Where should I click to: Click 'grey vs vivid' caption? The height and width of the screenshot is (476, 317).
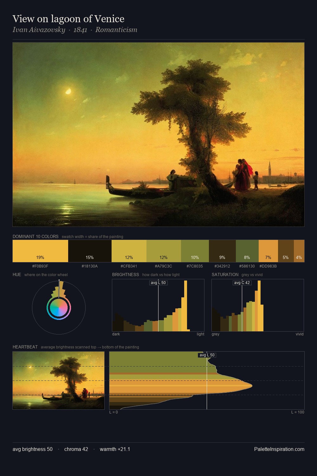click(252, 275)
